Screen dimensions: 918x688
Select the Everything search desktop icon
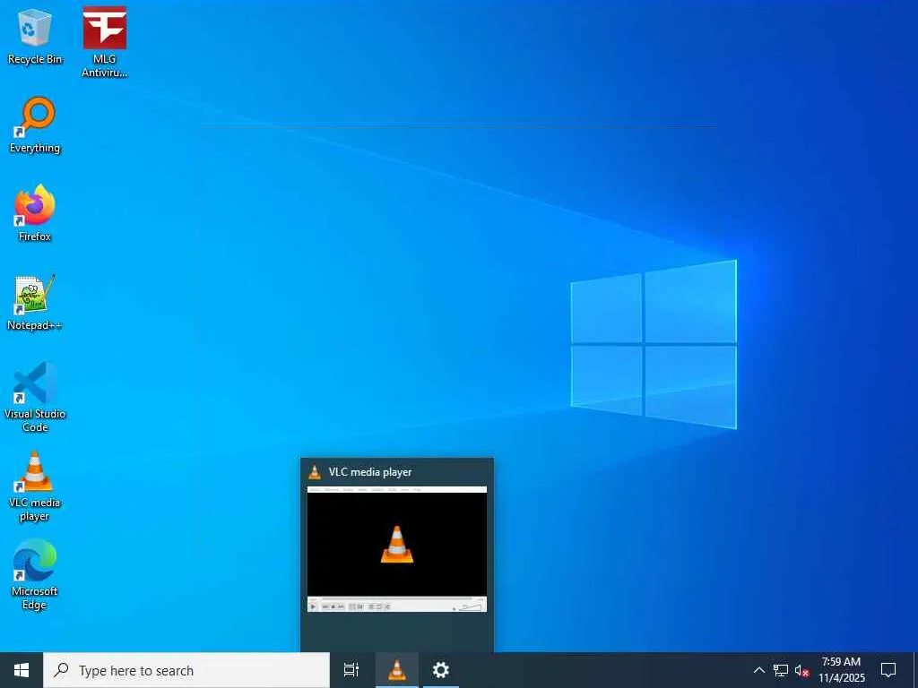coord(35,125)
